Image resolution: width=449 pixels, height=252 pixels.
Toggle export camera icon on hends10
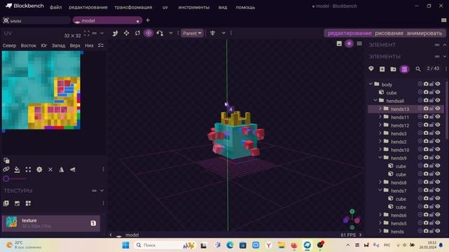pos(426,149)
